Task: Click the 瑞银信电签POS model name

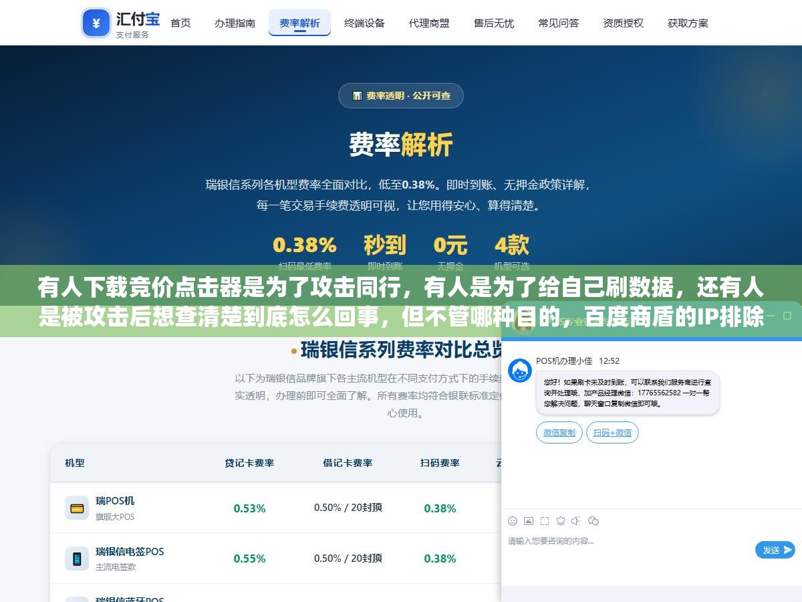Action: click(x=130, y=551)
